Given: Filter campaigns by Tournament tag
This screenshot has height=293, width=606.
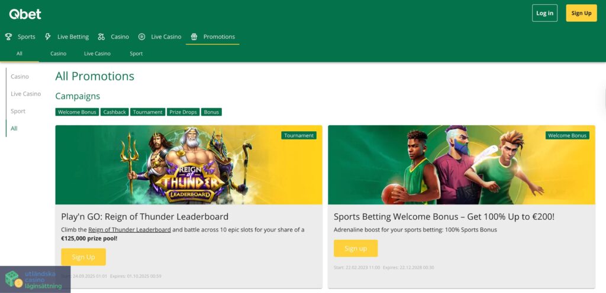Looking at the screenshot, I should coord(147,112).
